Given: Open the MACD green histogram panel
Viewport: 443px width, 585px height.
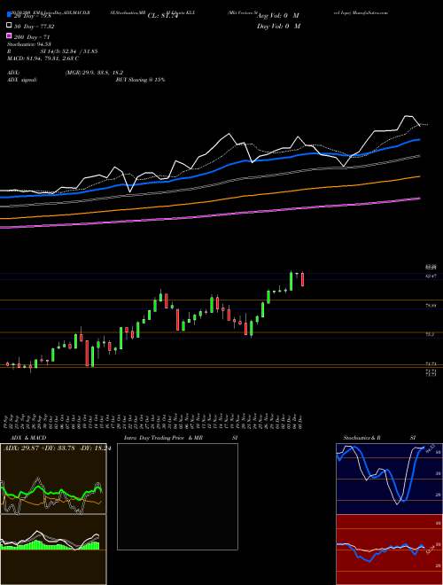Looking at the screenshot, I should point(53,550).
